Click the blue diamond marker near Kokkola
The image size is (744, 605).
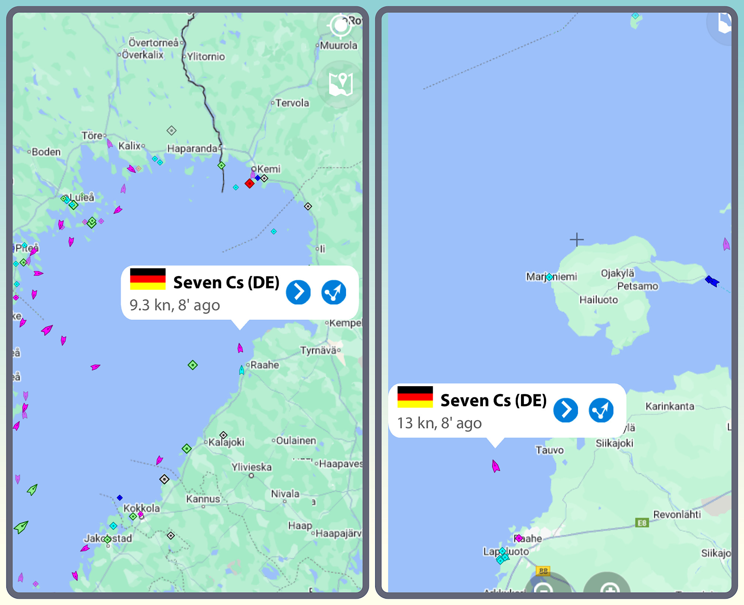(x=120, y=498)
